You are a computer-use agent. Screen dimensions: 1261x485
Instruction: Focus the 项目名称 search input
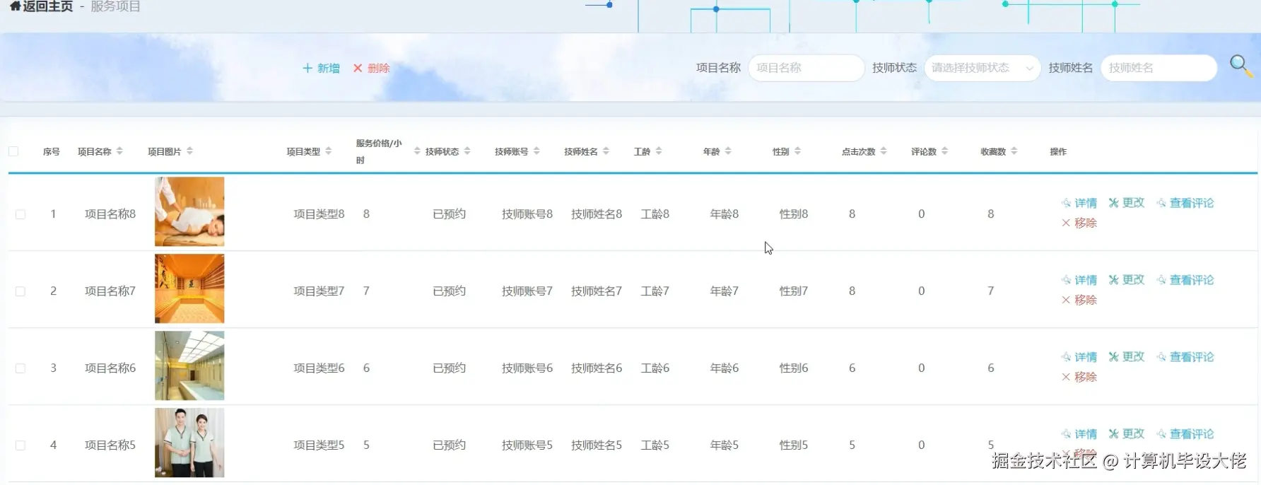coord(806,68)
